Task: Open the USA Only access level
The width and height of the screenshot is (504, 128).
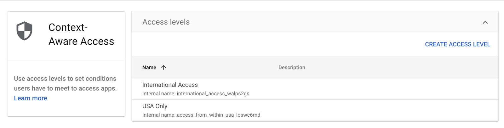Action: point(155,106)
